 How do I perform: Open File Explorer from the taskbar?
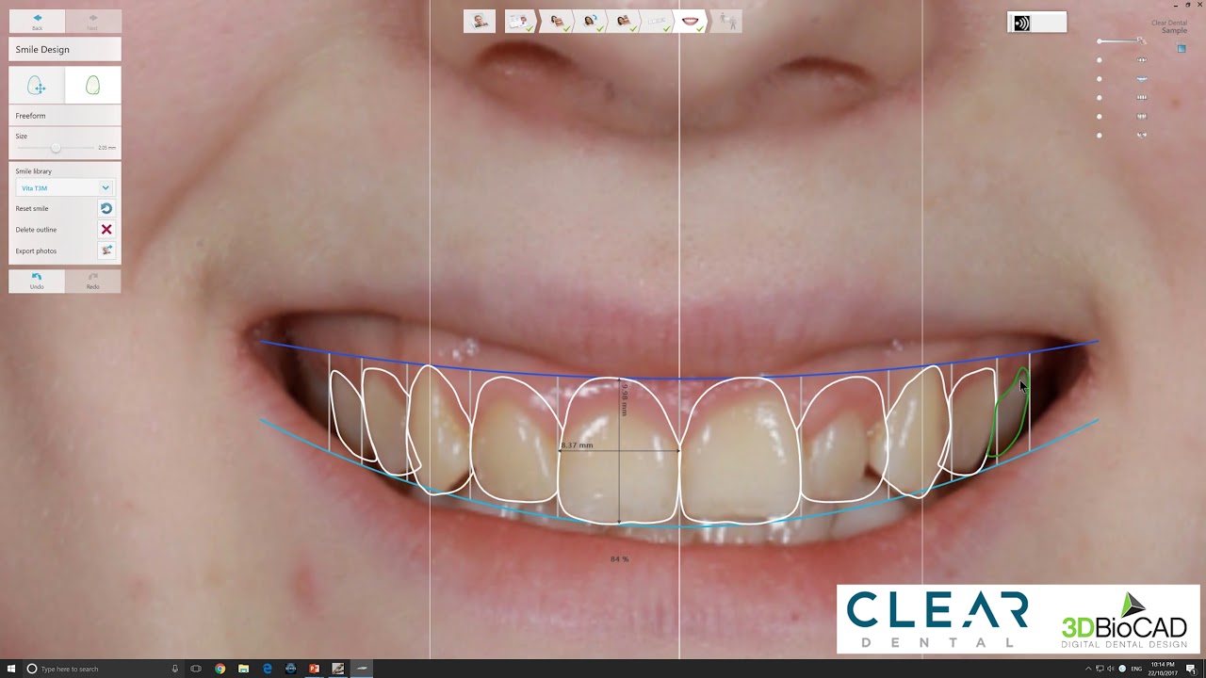[243, 669]
